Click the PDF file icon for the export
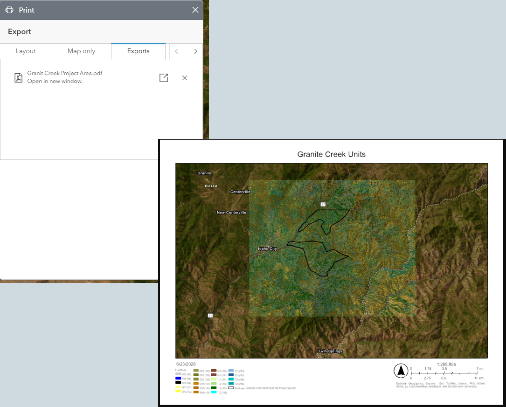 pyautogui.click(x=18, y=78)
